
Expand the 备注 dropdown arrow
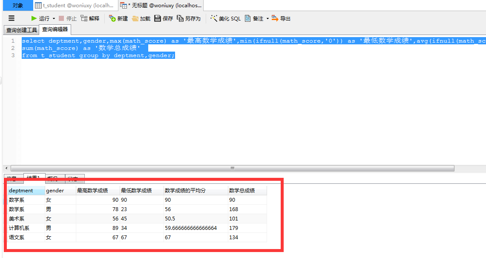267,19
